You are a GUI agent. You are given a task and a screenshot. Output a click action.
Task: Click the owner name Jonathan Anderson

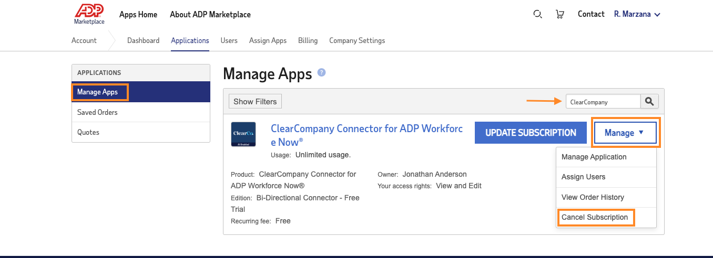click(434, 174)
